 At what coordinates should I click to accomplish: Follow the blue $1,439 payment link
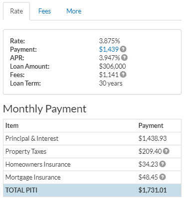point(109,49)
